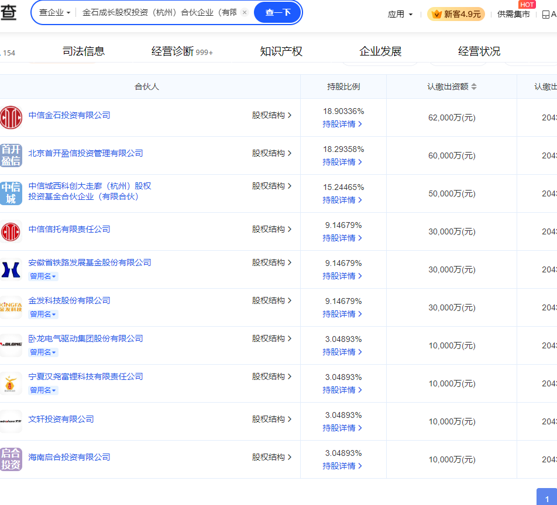Open the 安徽省铁路发展基金股份有限公司 link
Screen dimensions: 557x505
90,262
